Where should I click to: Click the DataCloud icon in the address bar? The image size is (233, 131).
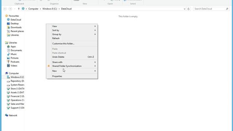23,9
